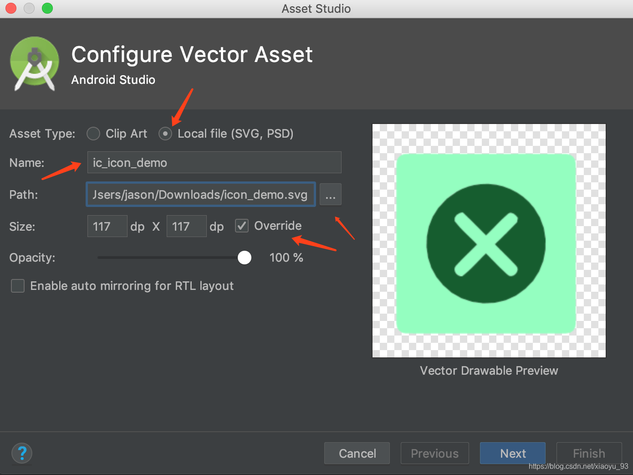The width and height of the screenshot is (633, 475).
Task: Click the Asset Studio window title
Action: click(x=316, y=8)
